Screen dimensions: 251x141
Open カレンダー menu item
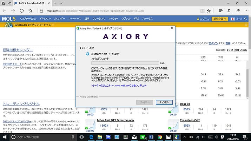(x=60, y=19)
